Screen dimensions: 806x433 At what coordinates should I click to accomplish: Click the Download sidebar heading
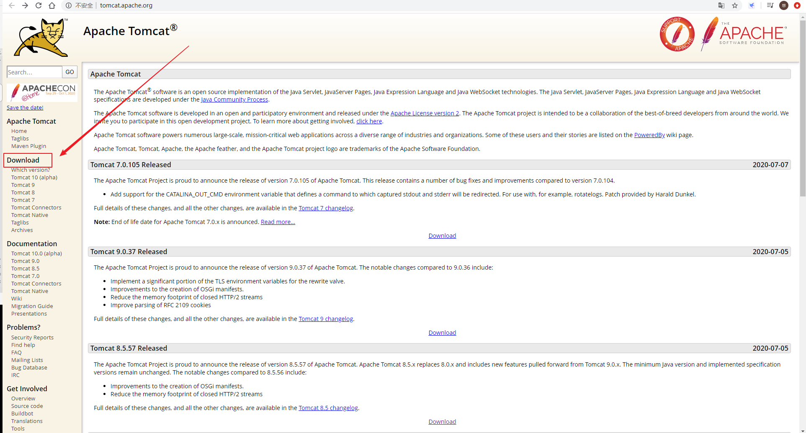point(23,160)
